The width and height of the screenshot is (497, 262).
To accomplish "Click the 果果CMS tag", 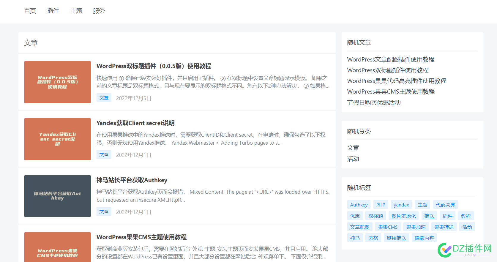I will 388,227.
